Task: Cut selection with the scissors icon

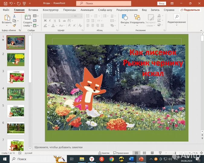Action: click(14, 16)
